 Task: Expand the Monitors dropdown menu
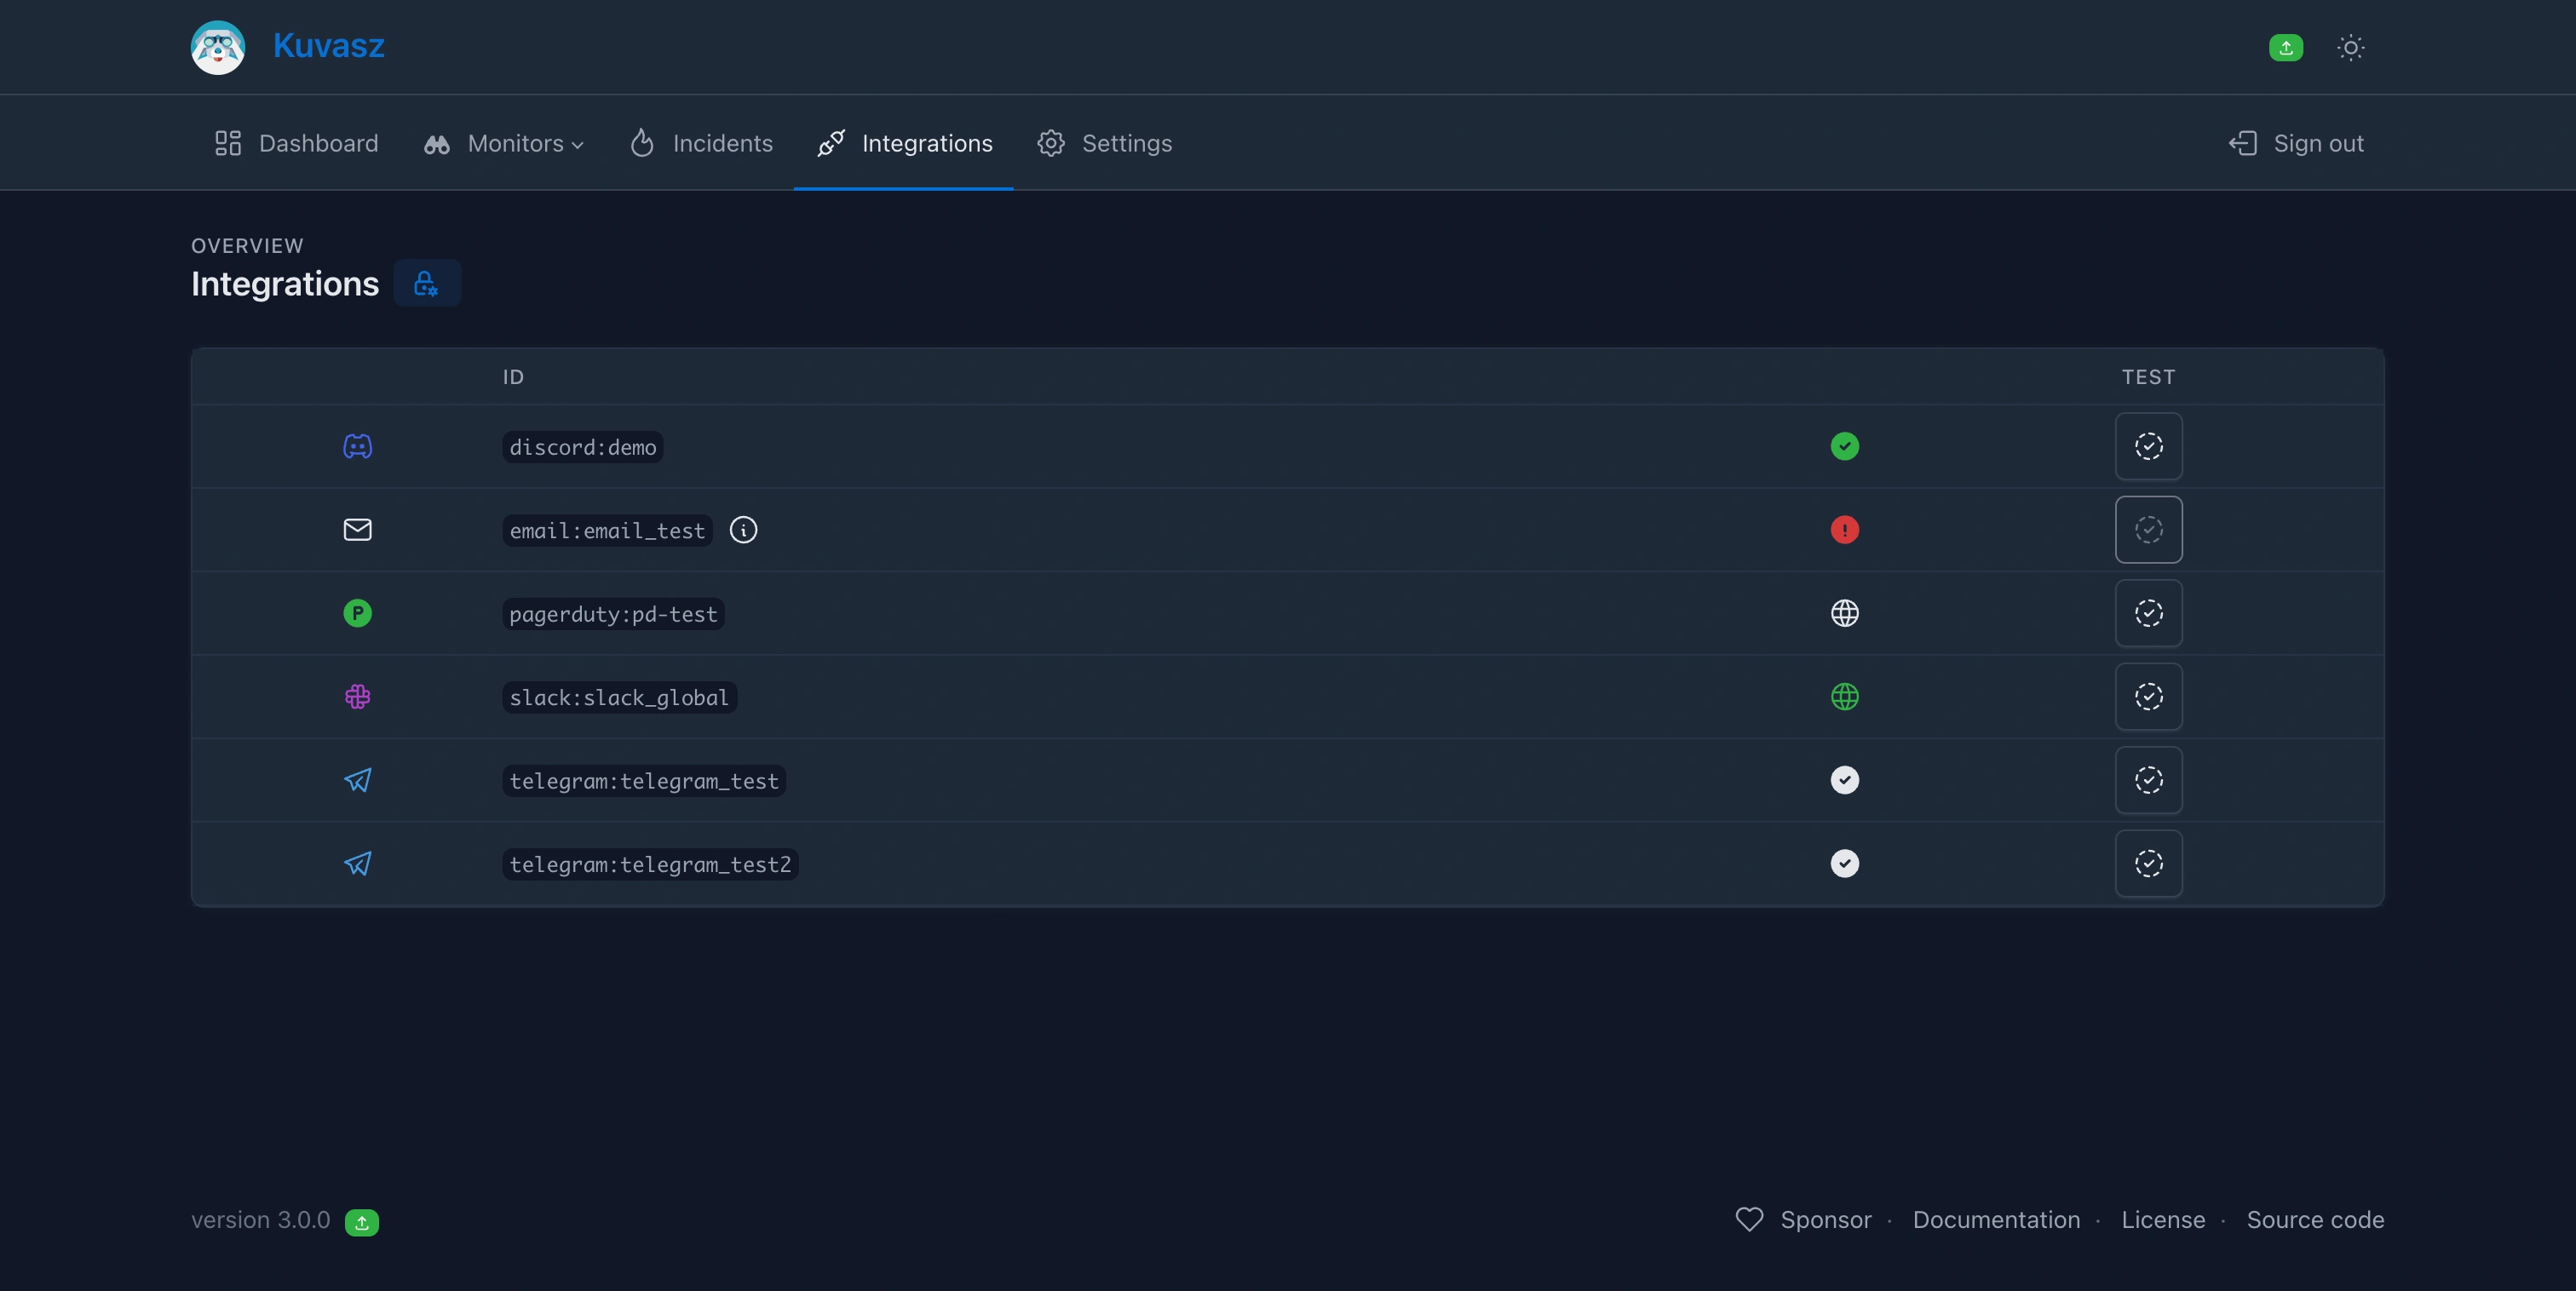[505, 143]
